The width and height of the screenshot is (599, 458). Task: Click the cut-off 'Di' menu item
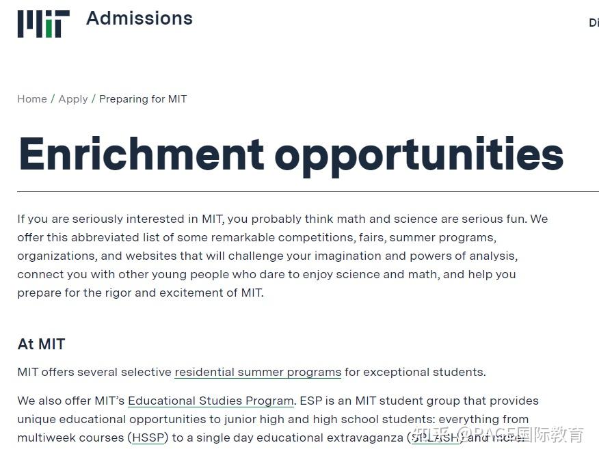click(593, 23)
